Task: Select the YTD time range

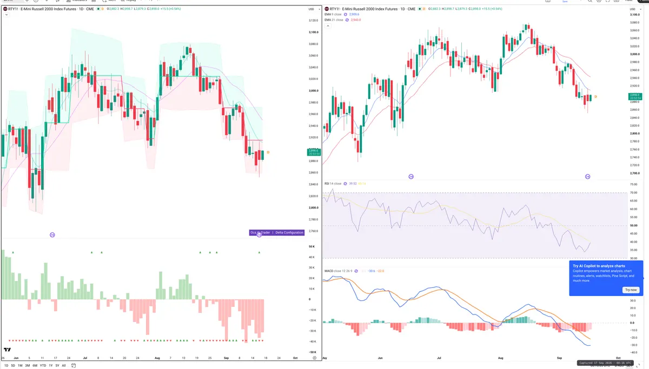Action: 43,366
